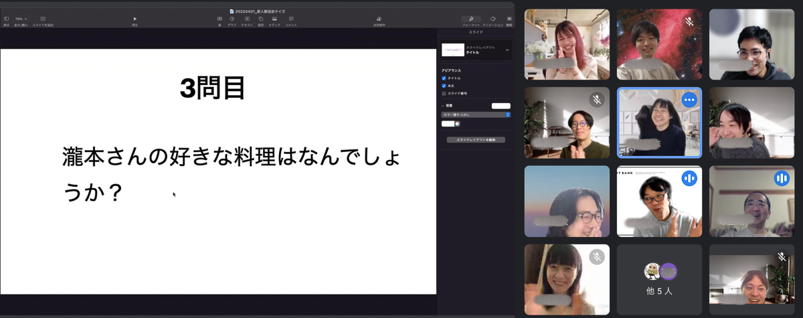Expand the slide layout chooser chevron
The image size is (803, 318).
(x=507, y=50)
